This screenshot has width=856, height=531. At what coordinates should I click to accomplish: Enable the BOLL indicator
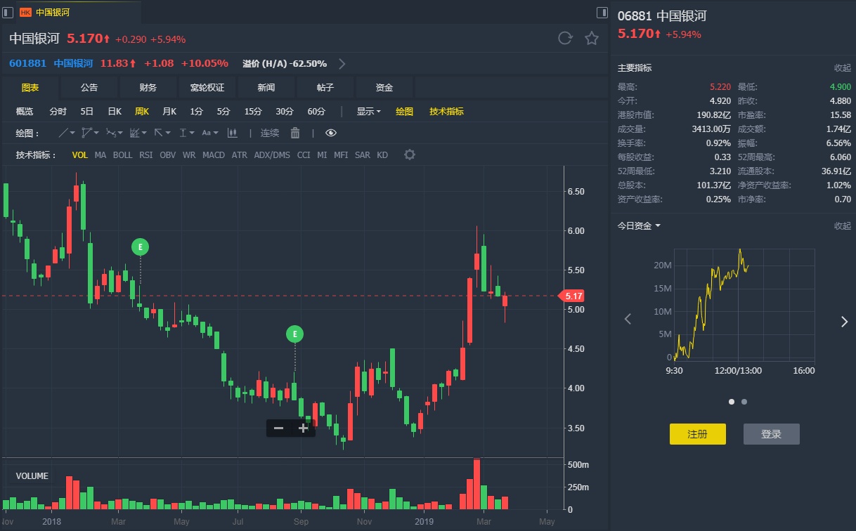click(x=122, y=155)
